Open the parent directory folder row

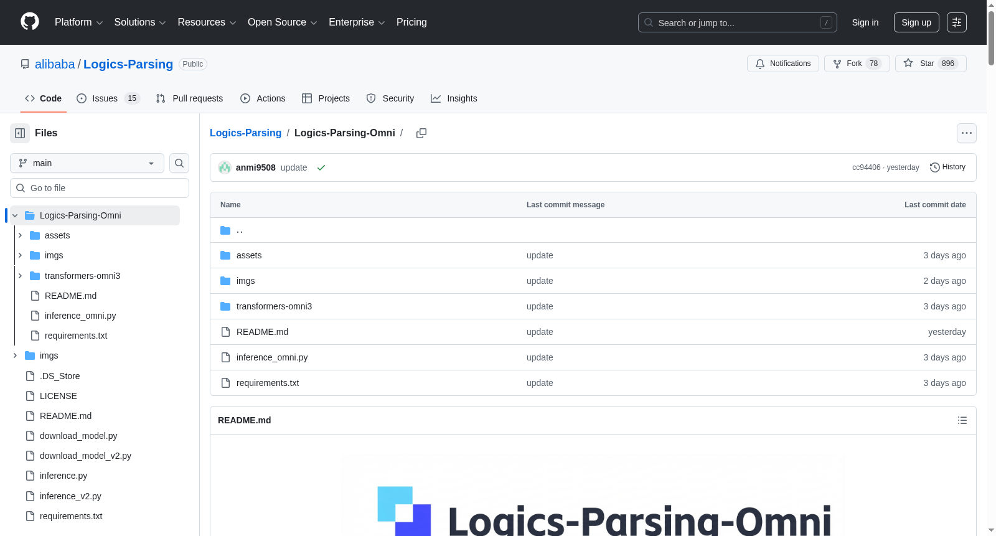(x=593, y=230)
